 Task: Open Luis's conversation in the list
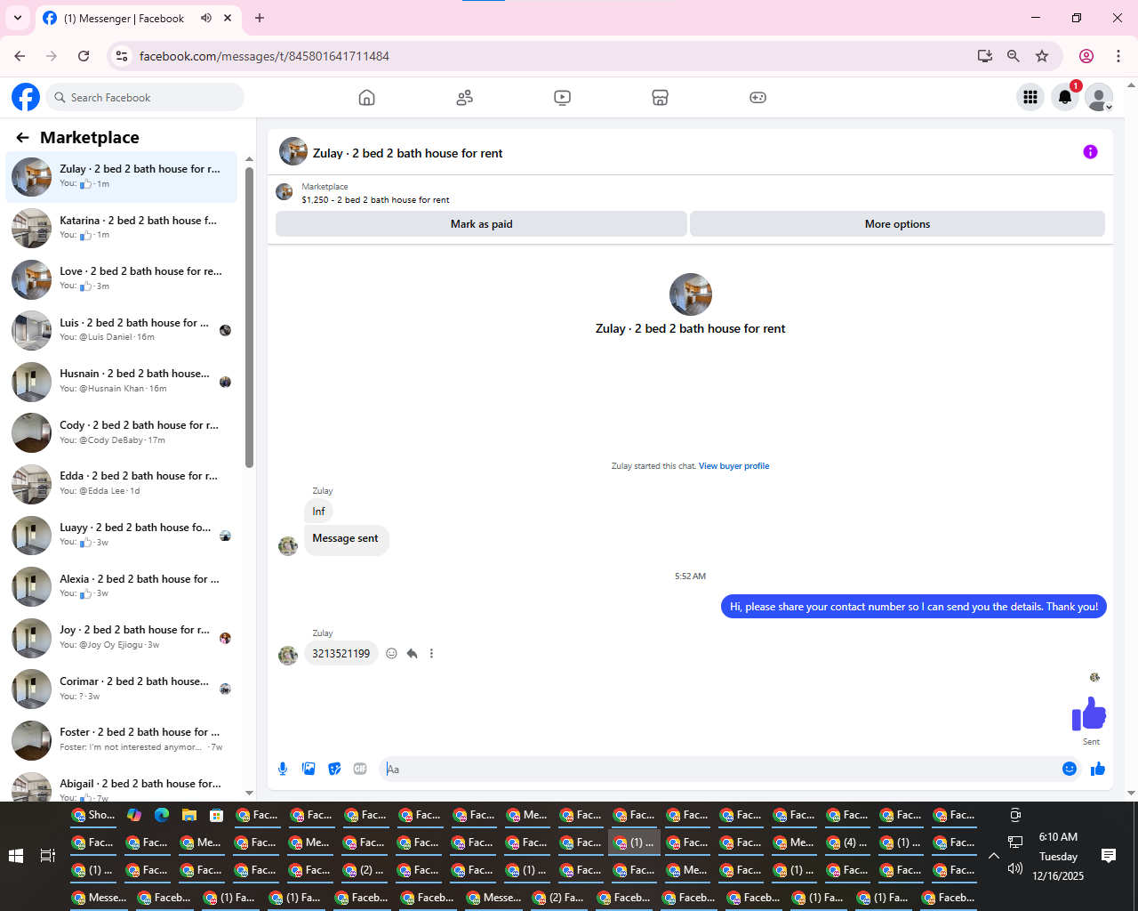[122, 330]
